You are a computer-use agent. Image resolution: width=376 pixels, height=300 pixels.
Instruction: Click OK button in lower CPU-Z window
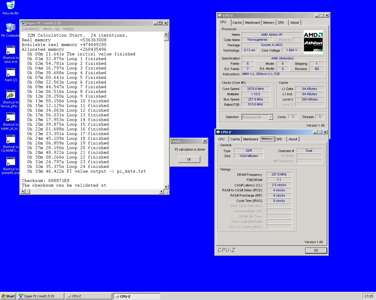click(316, 250)
